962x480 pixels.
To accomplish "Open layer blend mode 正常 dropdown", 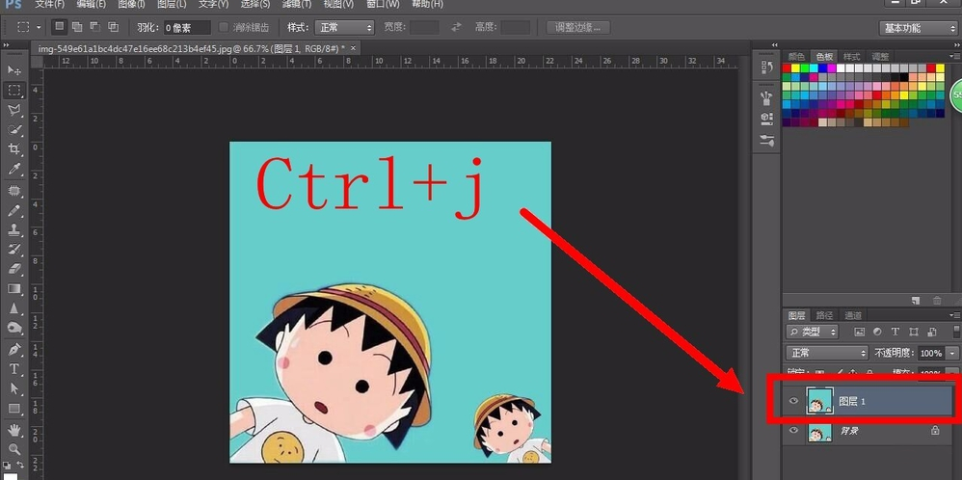I will click(828, 353).
